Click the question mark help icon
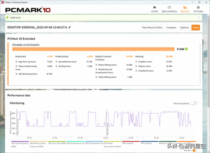 pos(199,18)
